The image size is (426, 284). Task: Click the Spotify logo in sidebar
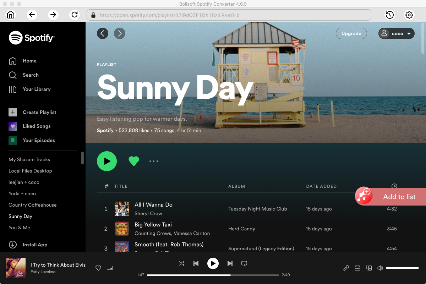coord(32,38)
